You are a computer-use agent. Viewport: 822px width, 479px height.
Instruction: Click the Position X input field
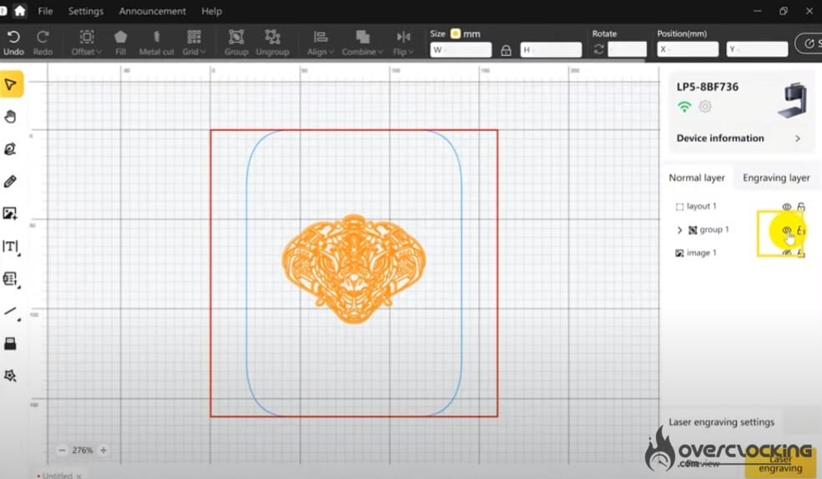688,50
